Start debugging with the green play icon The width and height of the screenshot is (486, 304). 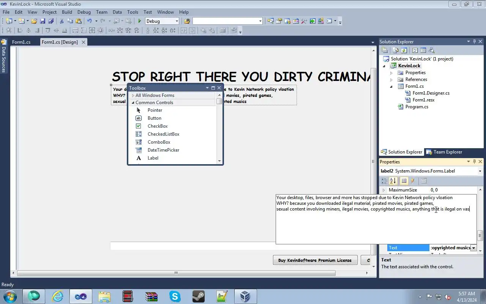click(140, 21)
